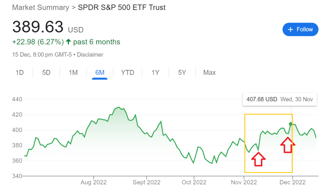The image size is (323, 190).
Task: Select the 1D time range tab
Action: (20, 73)
